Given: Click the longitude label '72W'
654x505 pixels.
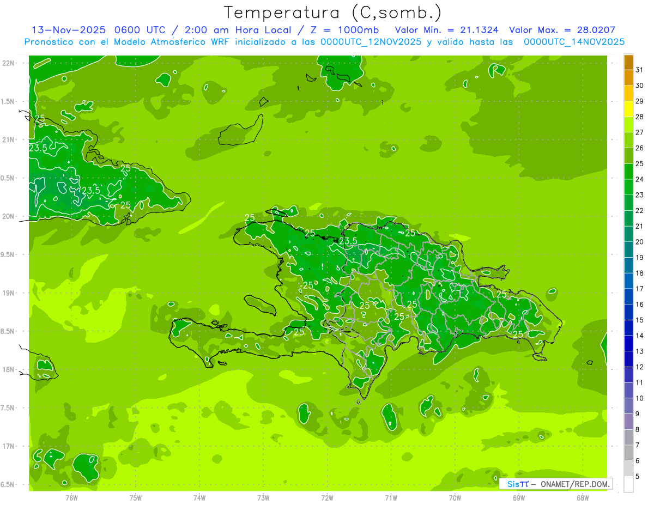Looking at the screenshot, I should (327, 498).
